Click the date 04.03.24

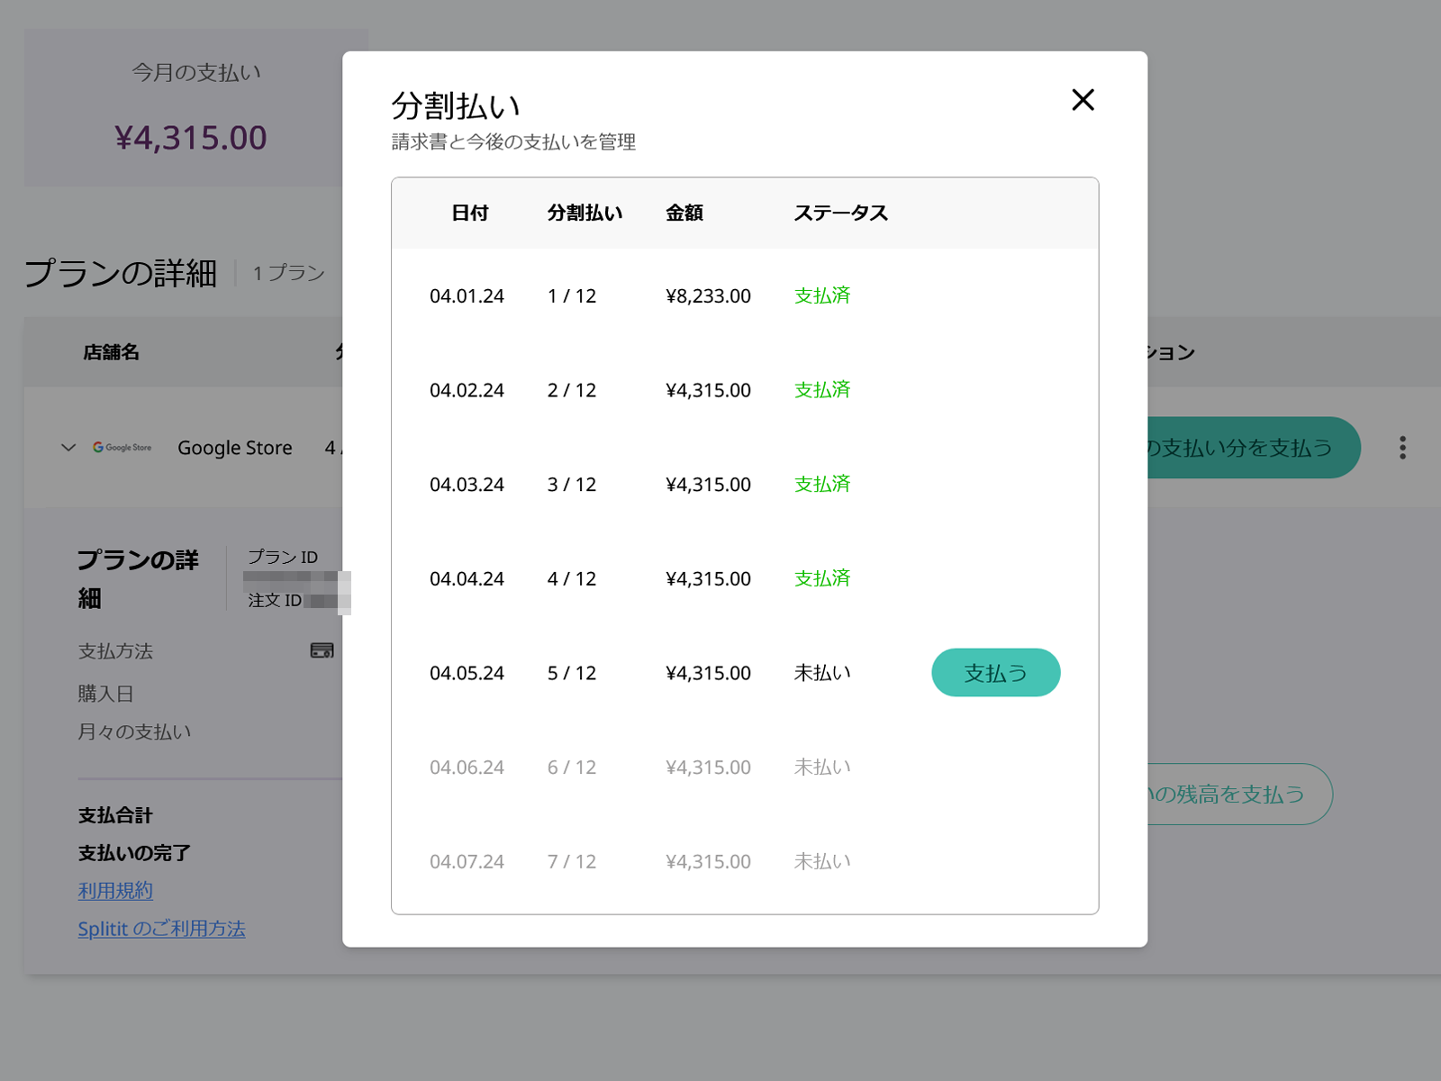pos(467,485)
